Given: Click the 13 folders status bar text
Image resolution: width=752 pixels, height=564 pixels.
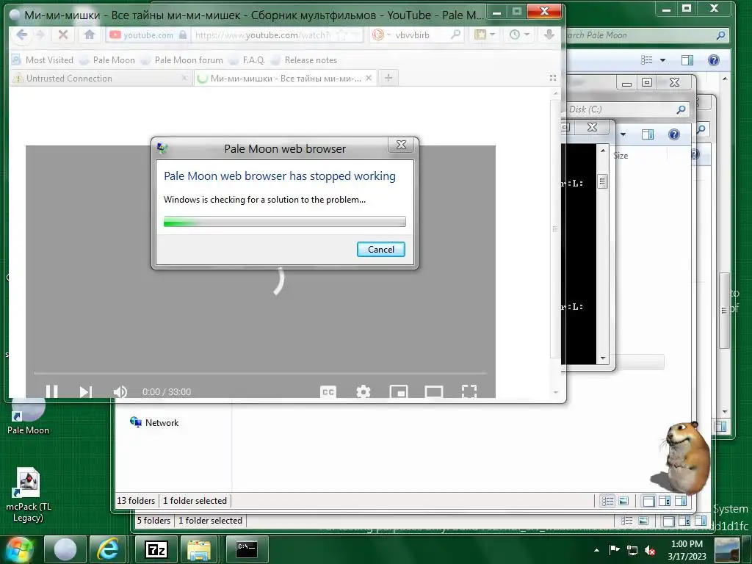Looking at the screenshot, I should pos(136,501).
